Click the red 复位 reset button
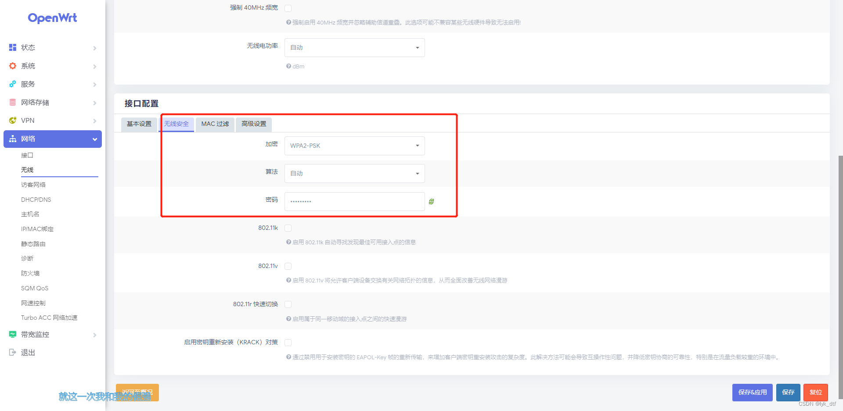Viewport: 843px width, 411px height. [815, 392]
